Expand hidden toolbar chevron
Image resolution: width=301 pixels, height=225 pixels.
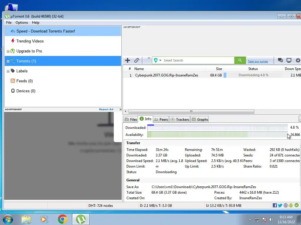click(149, 58)
